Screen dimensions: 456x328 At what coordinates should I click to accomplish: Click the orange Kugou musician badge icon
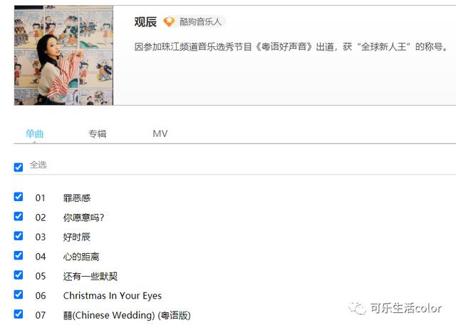tap(169, 22)
